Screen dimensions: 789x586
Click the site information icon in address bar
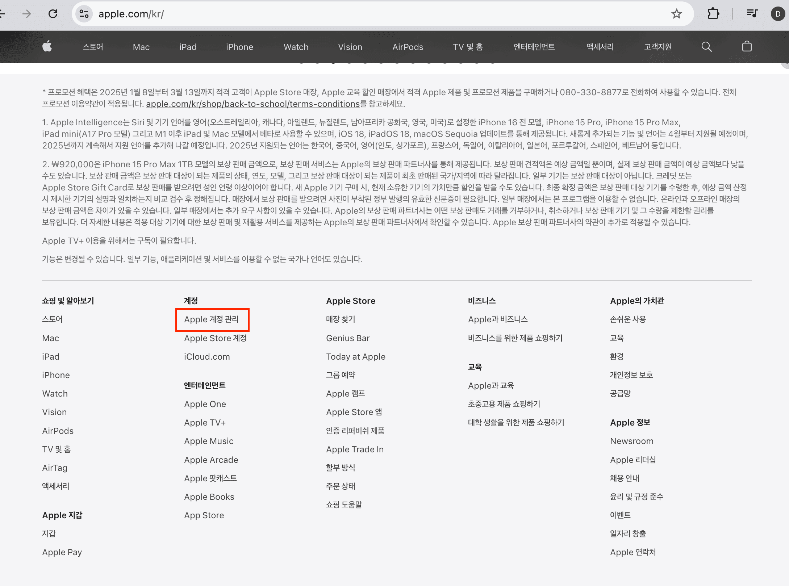[x=84, y=14]
